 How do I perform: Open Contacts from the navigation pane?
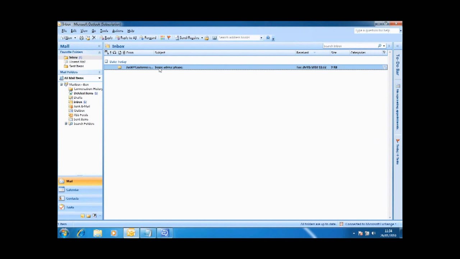(72, 198)
